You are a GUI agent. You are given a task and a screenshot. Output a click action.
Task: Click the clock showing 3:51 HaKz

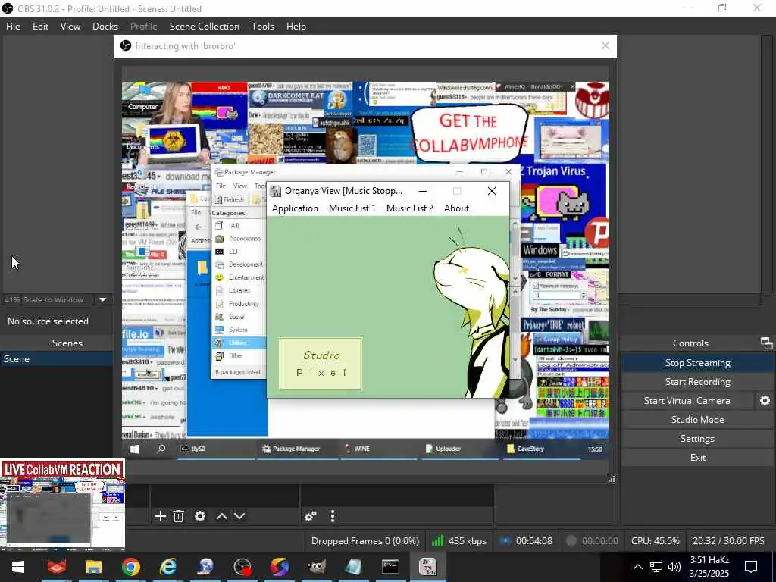(x=709, y=567)
